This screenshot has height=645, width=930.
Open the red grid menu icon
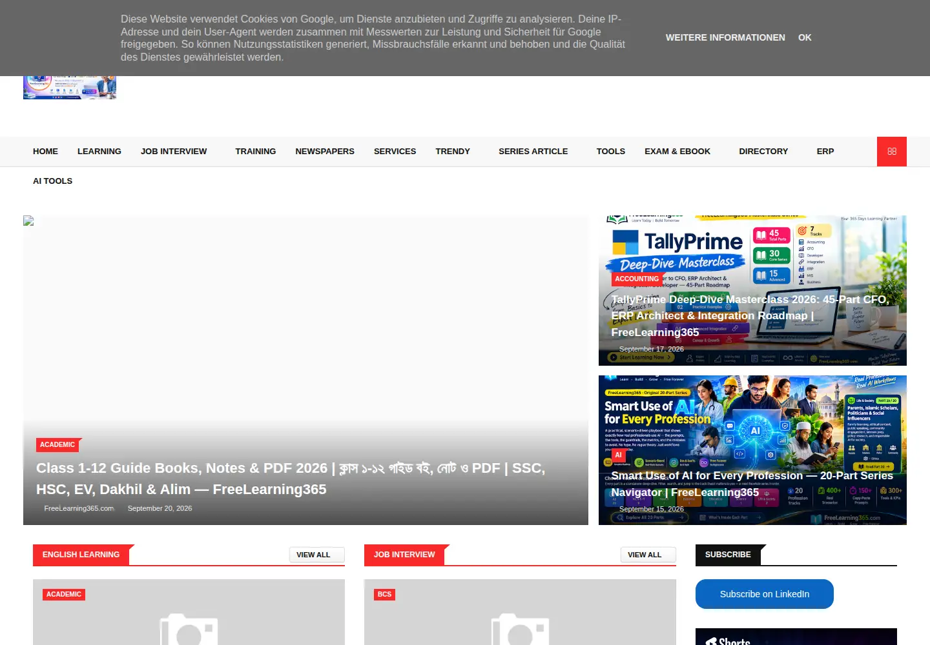(891, 152)
